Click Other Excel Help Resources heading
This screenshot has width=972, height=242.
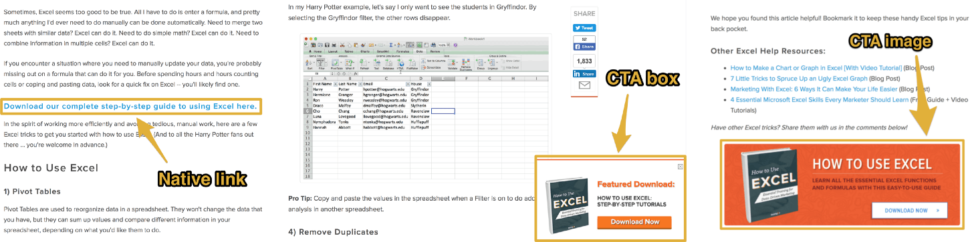click(767, 51)
